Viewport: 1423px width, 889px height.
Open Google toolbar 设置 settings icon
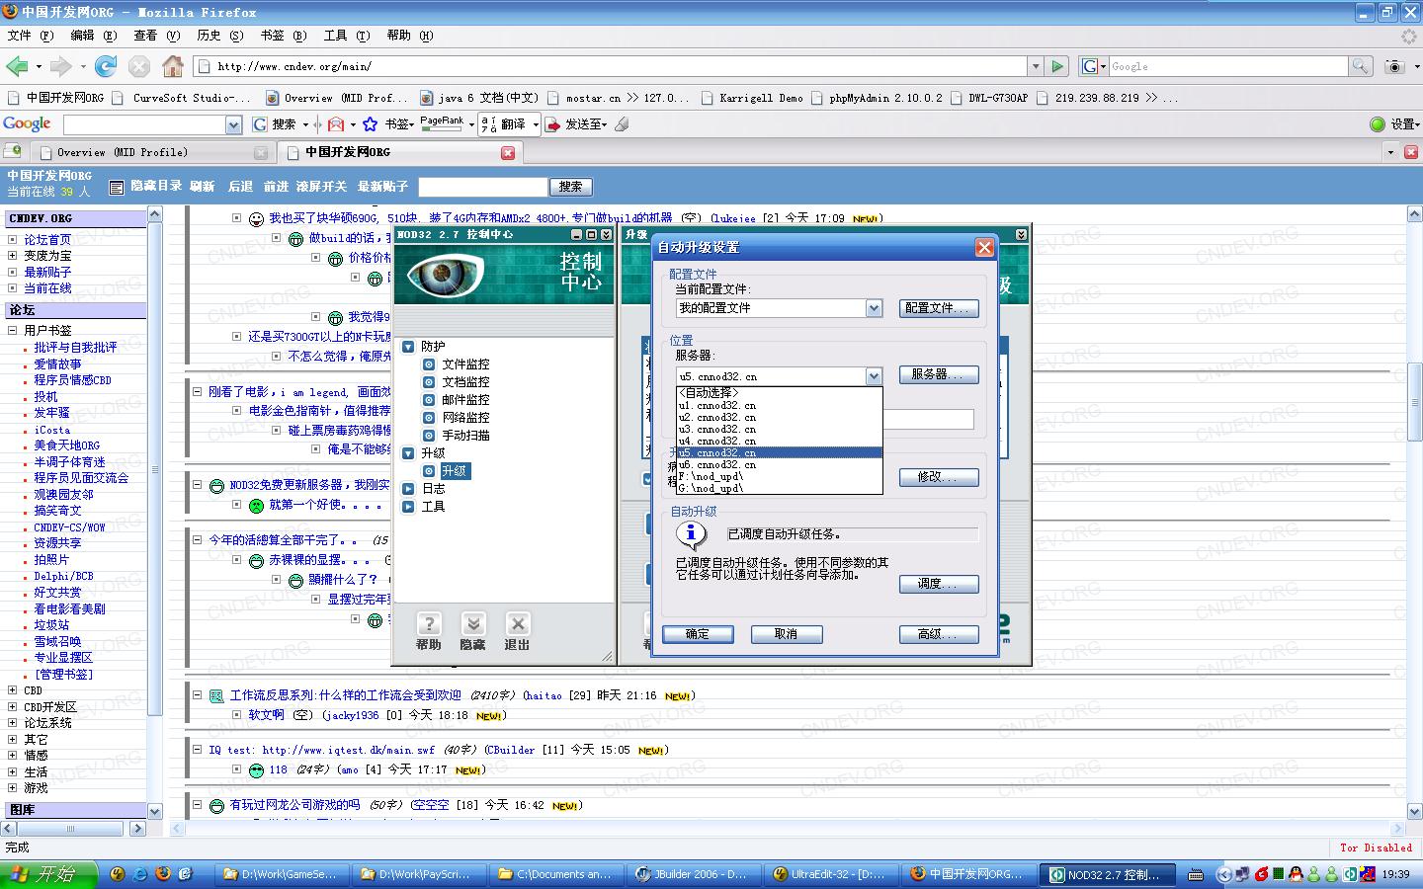pos(1378,124)
